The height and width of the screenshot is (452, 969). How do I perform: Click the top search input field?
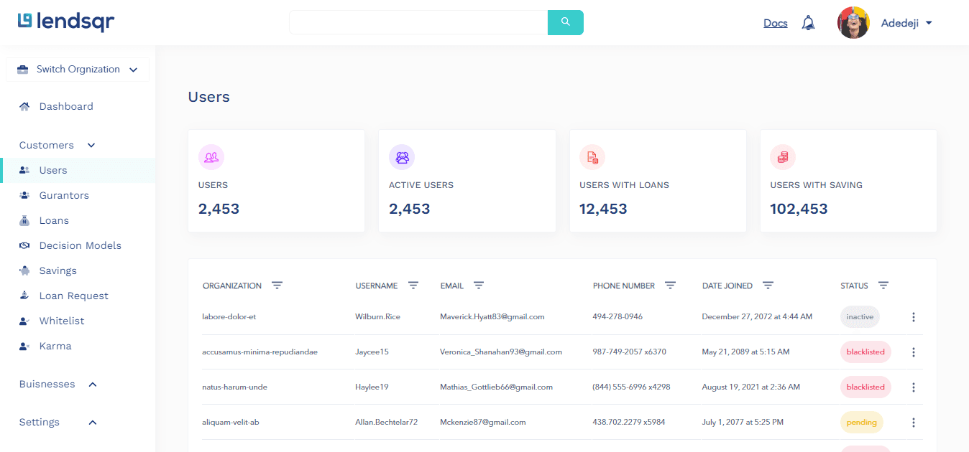click(x=418, y=22)
